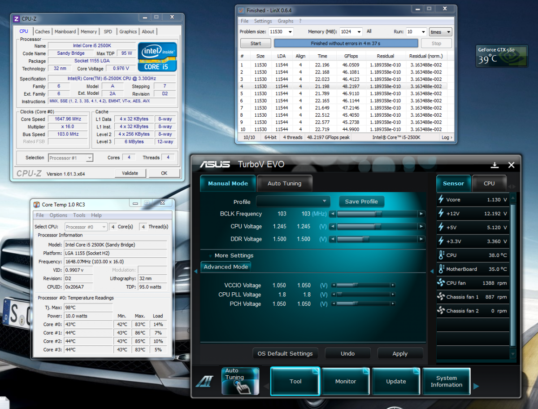This screenshot has height=409, width=538.
Task: Collapse the left panel arrow in TurboV EVO
Action: pos(195,271)
